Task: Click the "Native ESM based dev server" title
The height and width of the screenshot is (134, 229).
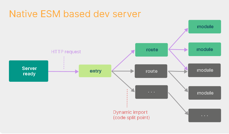Action: pos(75,14)
